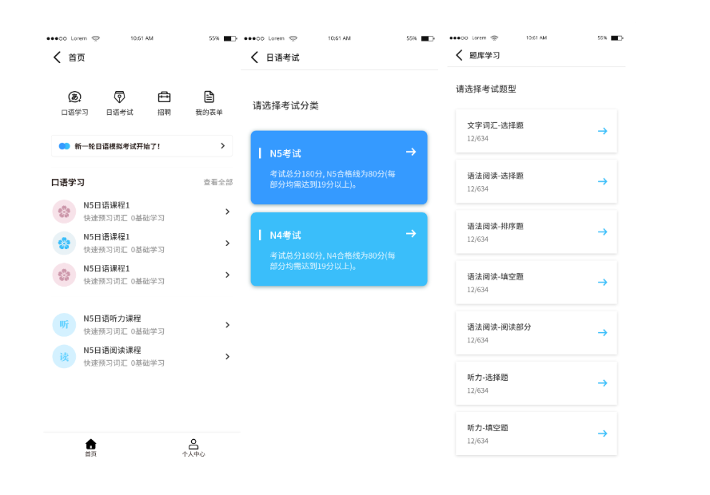Go back using arrow beside 题库学习 title
The height and width of the screenshot is (495, 710).
(x=459, y=55)
